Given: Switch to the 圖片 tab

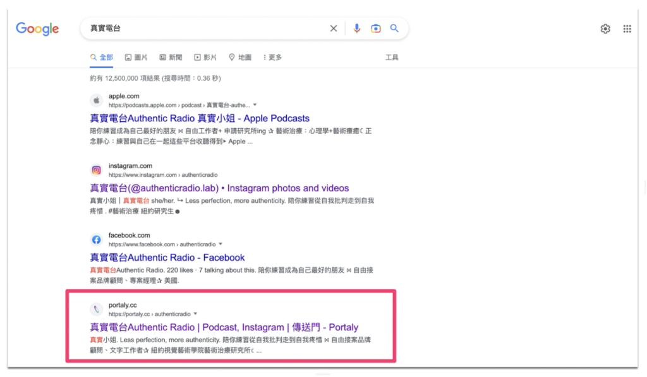Looking at the screenshot, I should [x=136, y=57].
